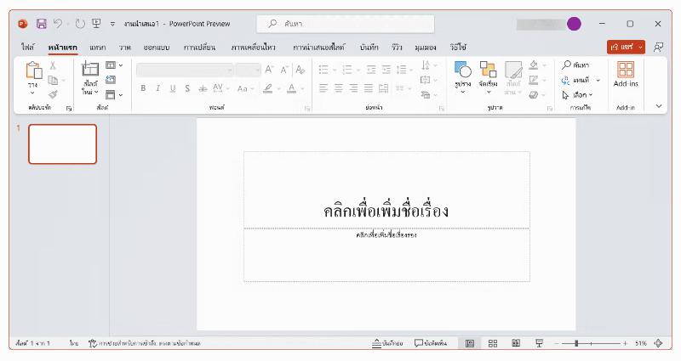Toggle Text Shadow (S) formatting
This screenshot has width=681, height=361.
tap(187, 88)
